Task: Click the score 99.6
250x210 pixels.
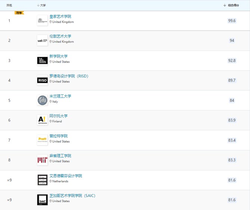Action: (232, 21)
